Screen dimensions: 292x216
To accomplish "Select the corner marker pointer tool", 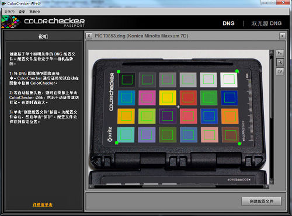I will pos(280,53).
